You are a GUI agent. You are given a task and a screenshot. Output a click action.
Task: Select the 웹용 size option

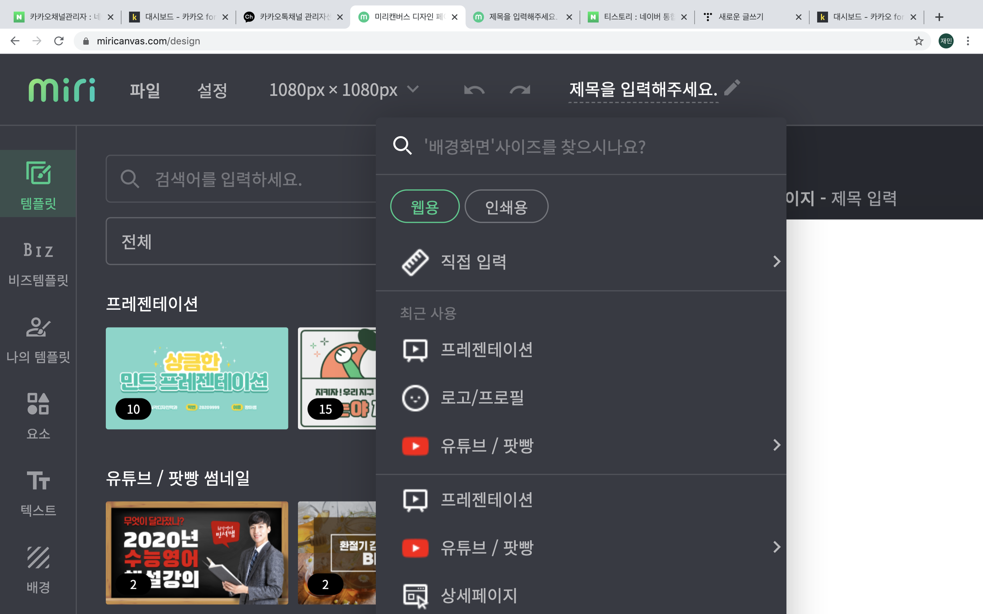425,207
